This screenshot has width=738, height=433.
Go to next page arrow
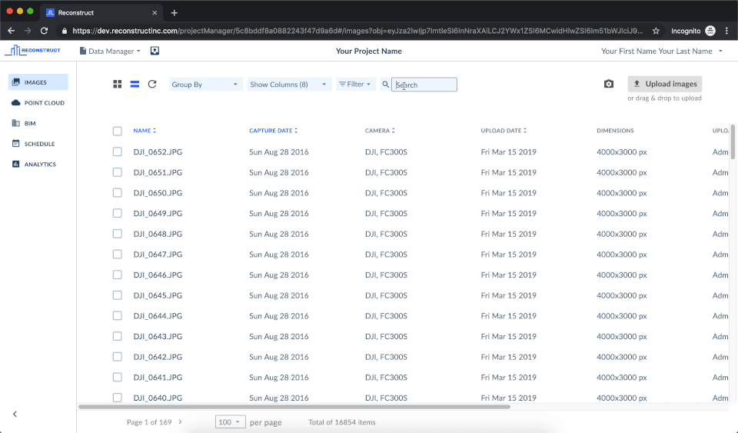[x=181, y=421]
